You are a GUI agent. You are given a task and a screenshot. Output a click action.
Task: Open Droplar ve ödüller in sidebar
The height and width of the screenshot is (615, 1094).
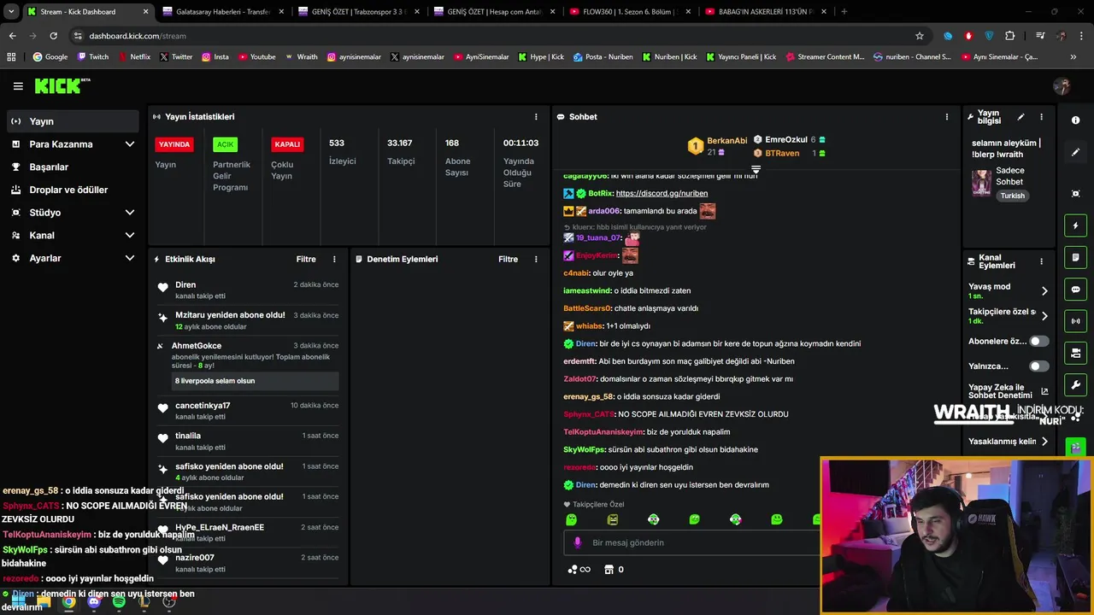click(x=70, y=190)
